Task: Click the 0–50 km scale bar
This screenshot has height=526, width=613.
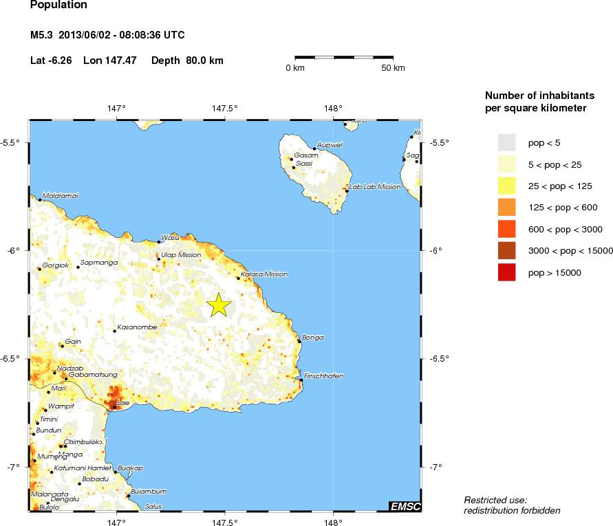Action: coord(344,58)
